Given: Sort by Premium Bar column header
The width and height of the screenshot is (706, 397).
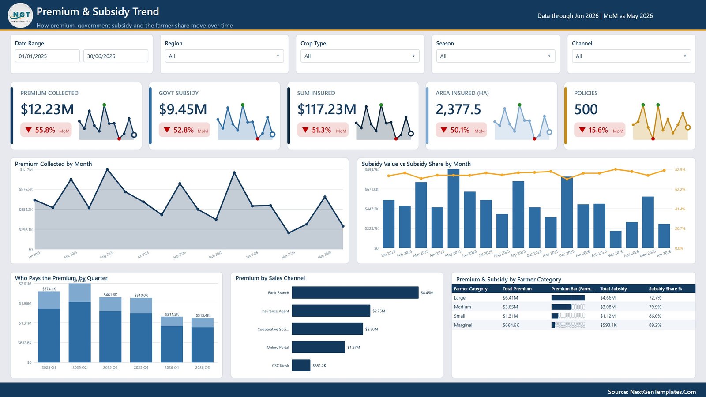Looking at the screenshot, I should [x=572, y=289].
